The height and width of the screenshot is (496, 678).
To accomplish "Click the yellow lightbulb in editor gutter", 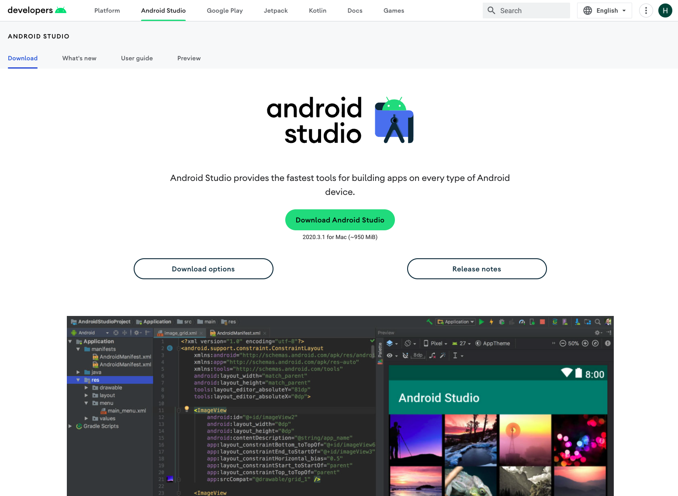I will pyautogui.click(x=187, y=409).
